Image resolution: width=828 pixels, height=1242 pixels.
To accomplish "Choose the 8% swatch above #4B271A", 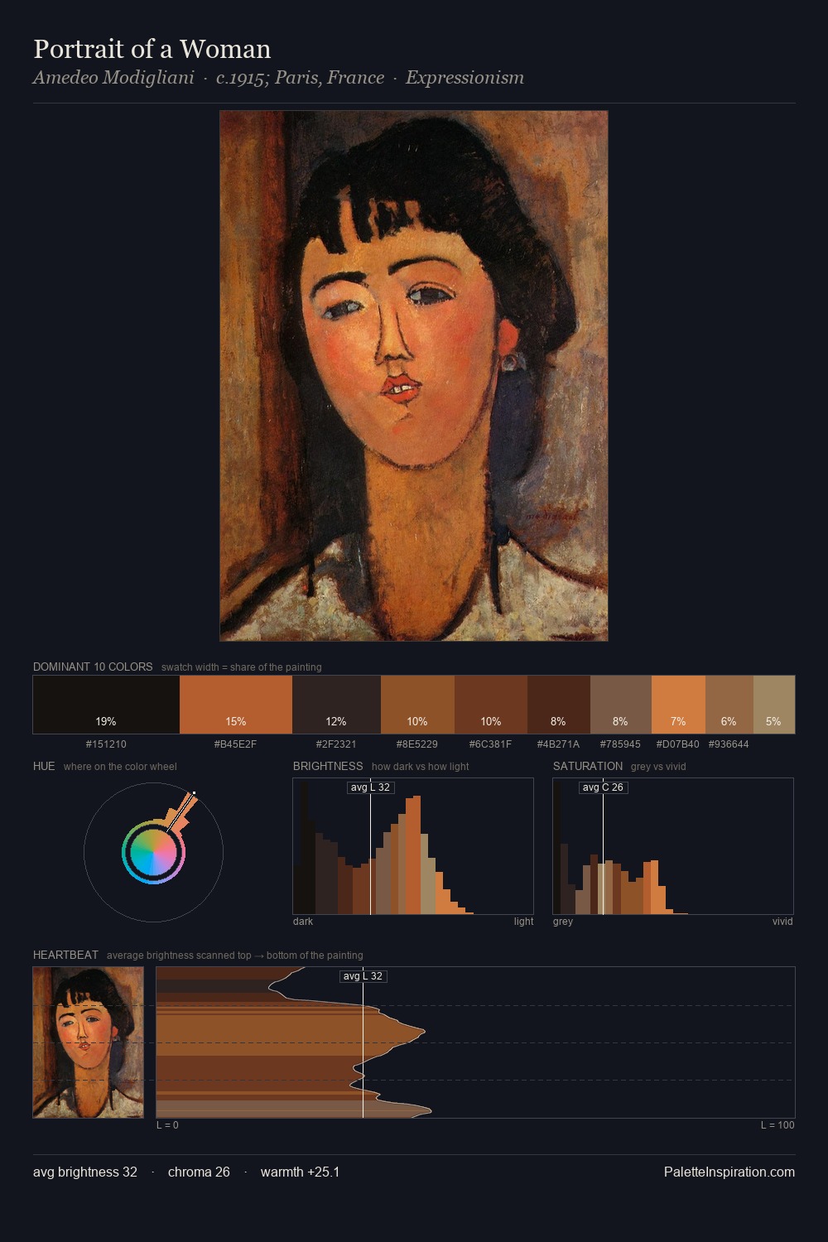I will pyautogui.click(x=559, y=705).
